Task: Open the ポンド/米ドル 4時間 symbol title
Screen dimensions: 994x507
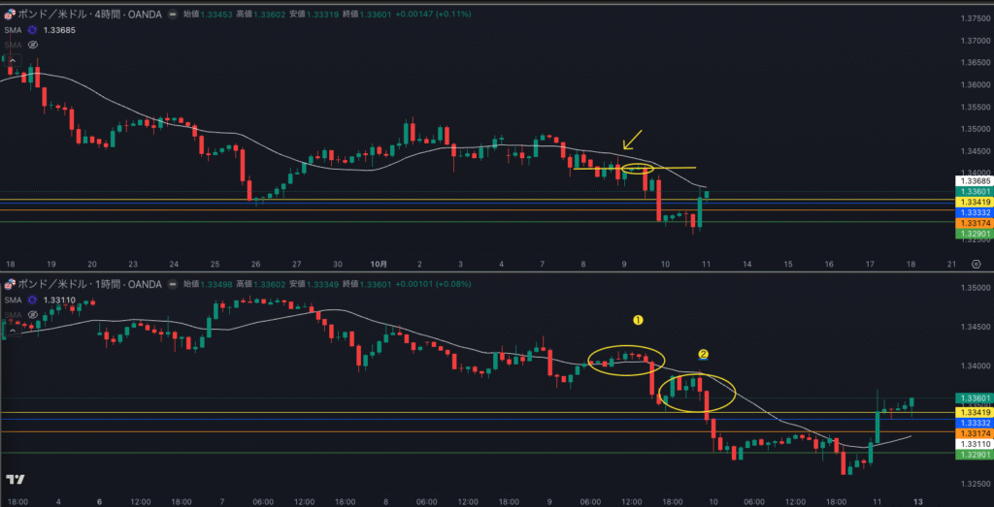Action: click(x=89, y=16)
